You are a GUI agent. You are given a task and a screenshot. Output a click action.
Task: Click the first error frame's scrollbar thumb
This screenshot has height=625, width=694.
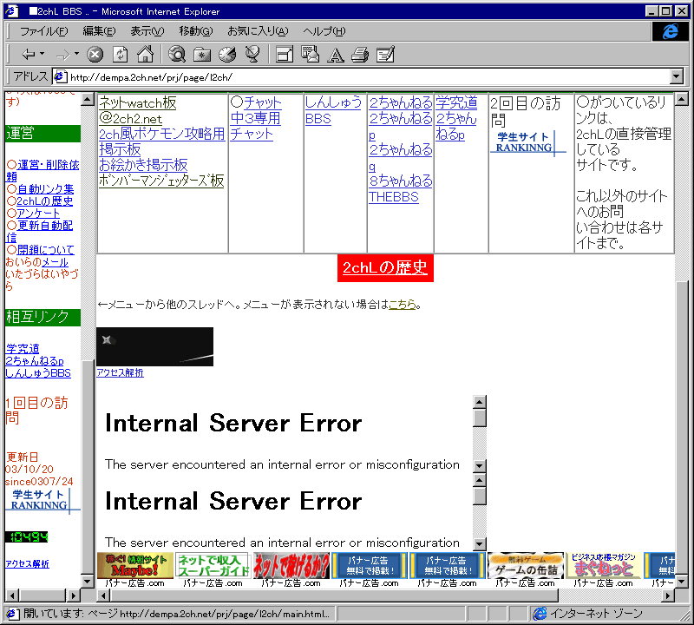[x=480, y=418]
